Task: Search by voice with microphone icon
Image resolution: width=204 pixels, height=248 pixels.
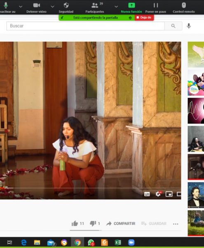Action: coord(189,26)
